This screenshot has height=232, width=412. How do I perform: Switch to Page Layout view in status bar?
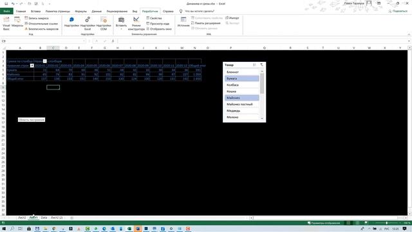[357, 223]
